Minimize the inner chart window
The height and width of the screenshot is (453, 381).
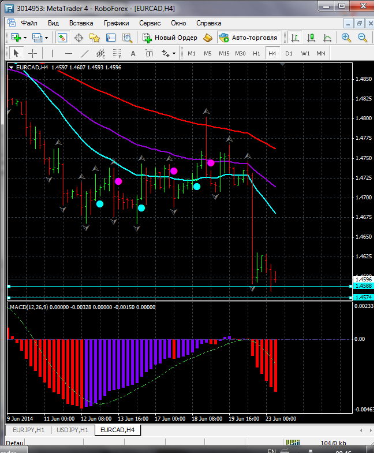coord(349,23)
